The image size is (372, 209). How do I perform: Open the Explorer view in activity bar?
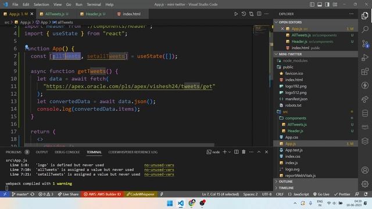click(364, 16)
